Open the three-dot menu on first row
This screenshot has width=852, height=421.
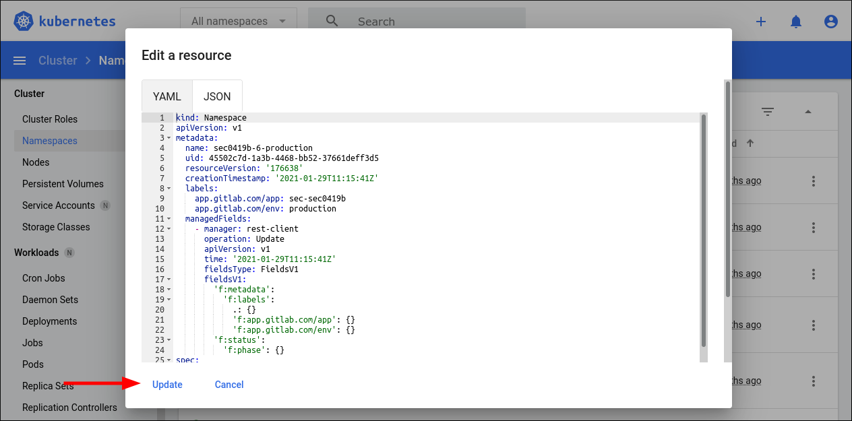[814, 181]
